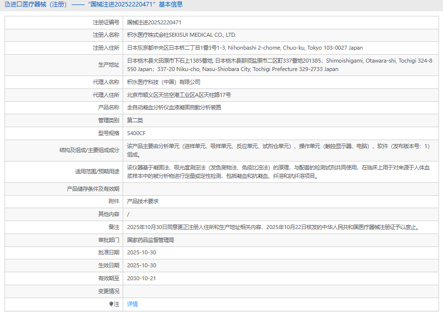Image resolution: width=443 pixels, height=313 pixels.
Task: Click the product name 全自动凝血分析仪
Action: pos(174,107)
